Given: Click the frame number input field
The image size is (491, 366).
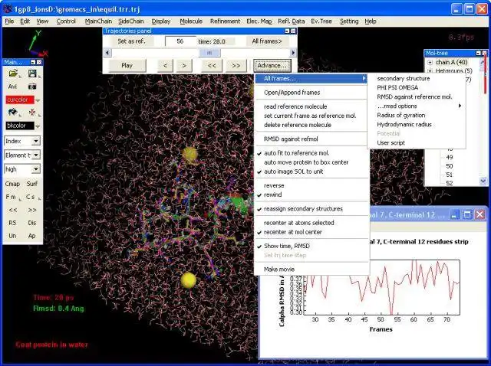Looking at the screenshot, I should tap(180, 41).
